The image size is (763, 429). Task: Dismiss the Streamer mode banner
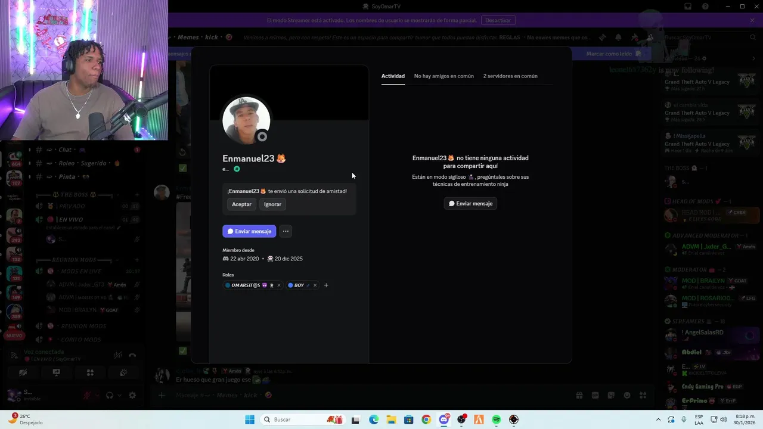point(752,20)
